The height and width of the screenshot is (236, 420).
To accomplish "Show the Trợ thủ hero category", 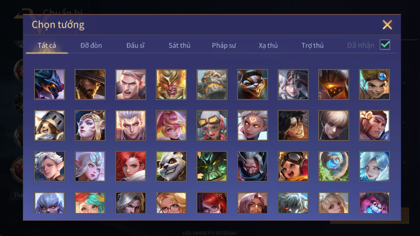I will point(313,46).
